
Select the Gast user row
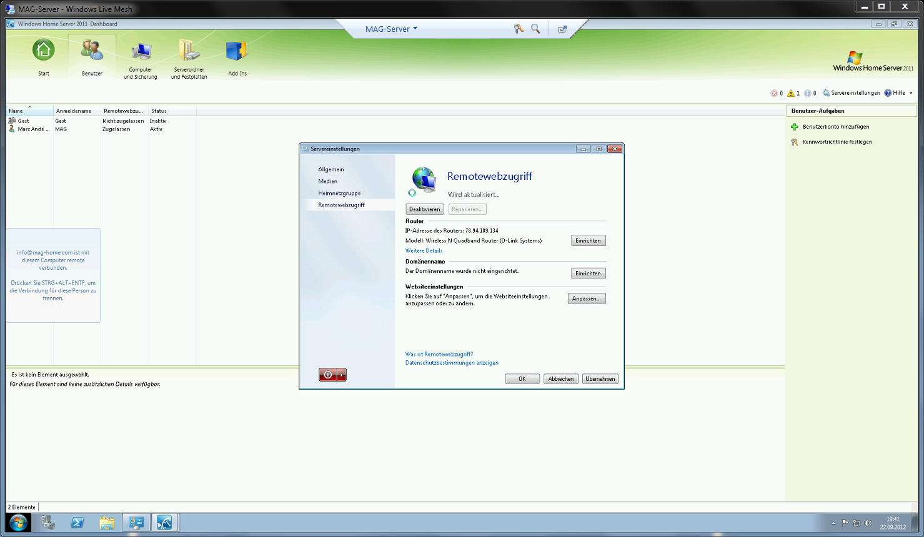(101, 121)
